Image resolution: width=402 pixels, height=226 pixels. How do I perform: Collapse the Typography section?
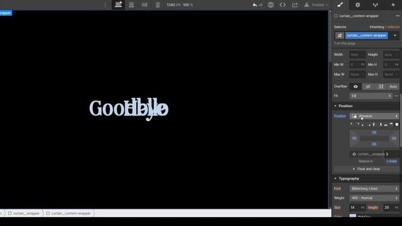[347, 178]
